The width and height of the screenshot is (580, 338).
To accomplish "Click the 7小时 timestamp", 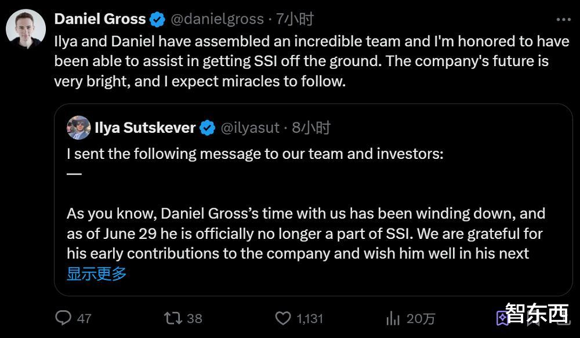I will click(295, 19).
